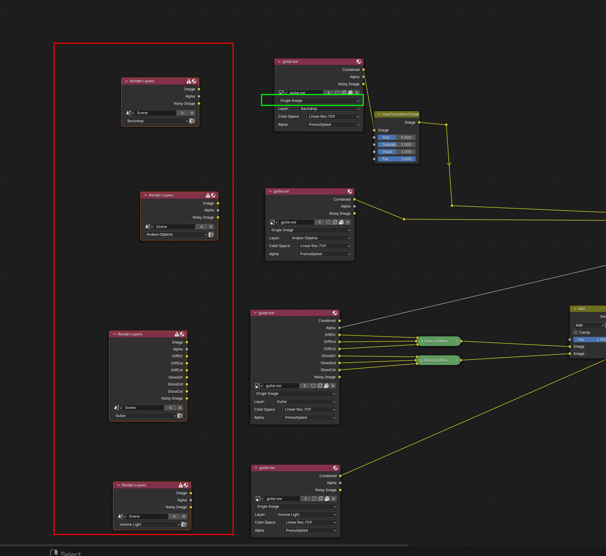Screen dimensions: 606x556
Task: Collapse the top Render Layers node header
Action: coord(126,81)
